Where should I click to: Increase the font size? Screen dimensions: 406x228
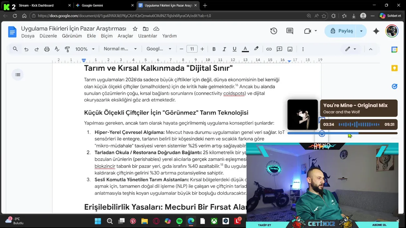click(202, 49)
